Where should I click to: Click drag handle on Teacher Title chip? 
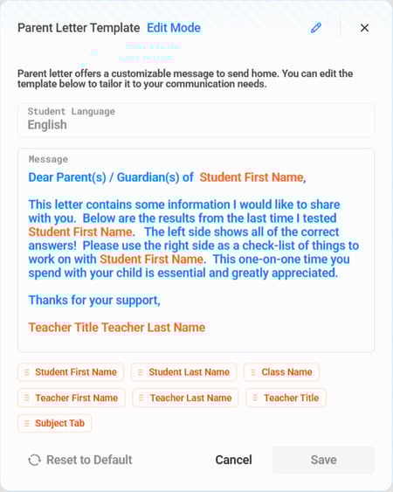255,398
